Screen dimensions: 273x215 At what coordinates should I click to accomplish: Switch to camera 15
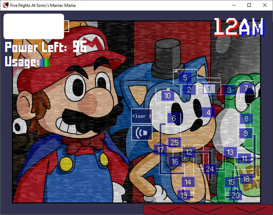pyautogui.click(x=231, y=182)
